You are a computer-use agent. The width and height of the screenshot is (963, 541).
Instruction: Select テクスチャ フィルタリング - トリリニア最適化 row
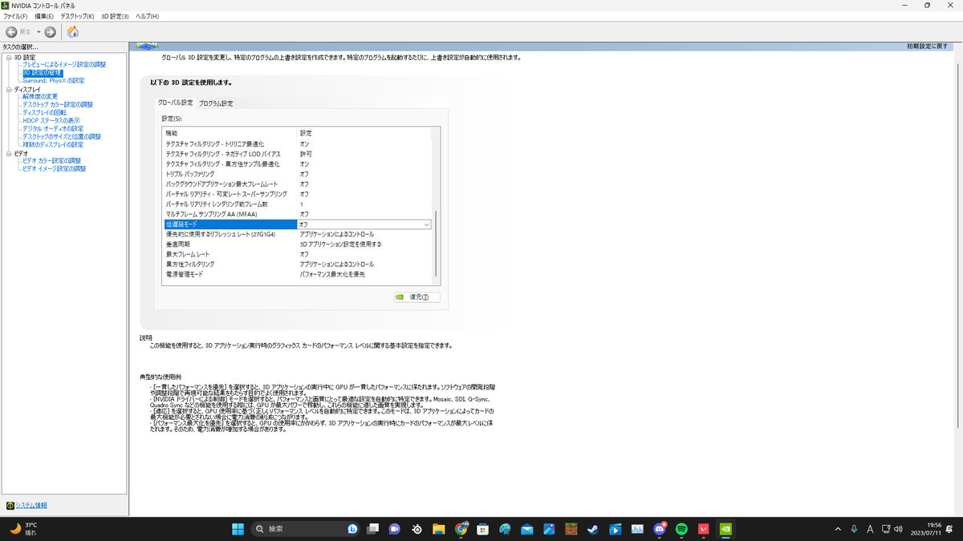[298, 144]
